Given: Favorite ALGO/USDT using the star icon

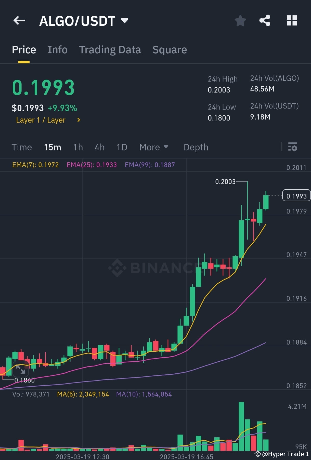Looking at the screenshot, I should click(240, 20).
